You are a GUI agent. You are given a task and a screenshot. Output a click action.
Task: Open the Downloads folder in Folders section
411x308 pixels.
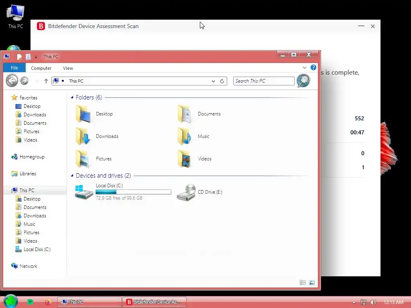point(97,136)
